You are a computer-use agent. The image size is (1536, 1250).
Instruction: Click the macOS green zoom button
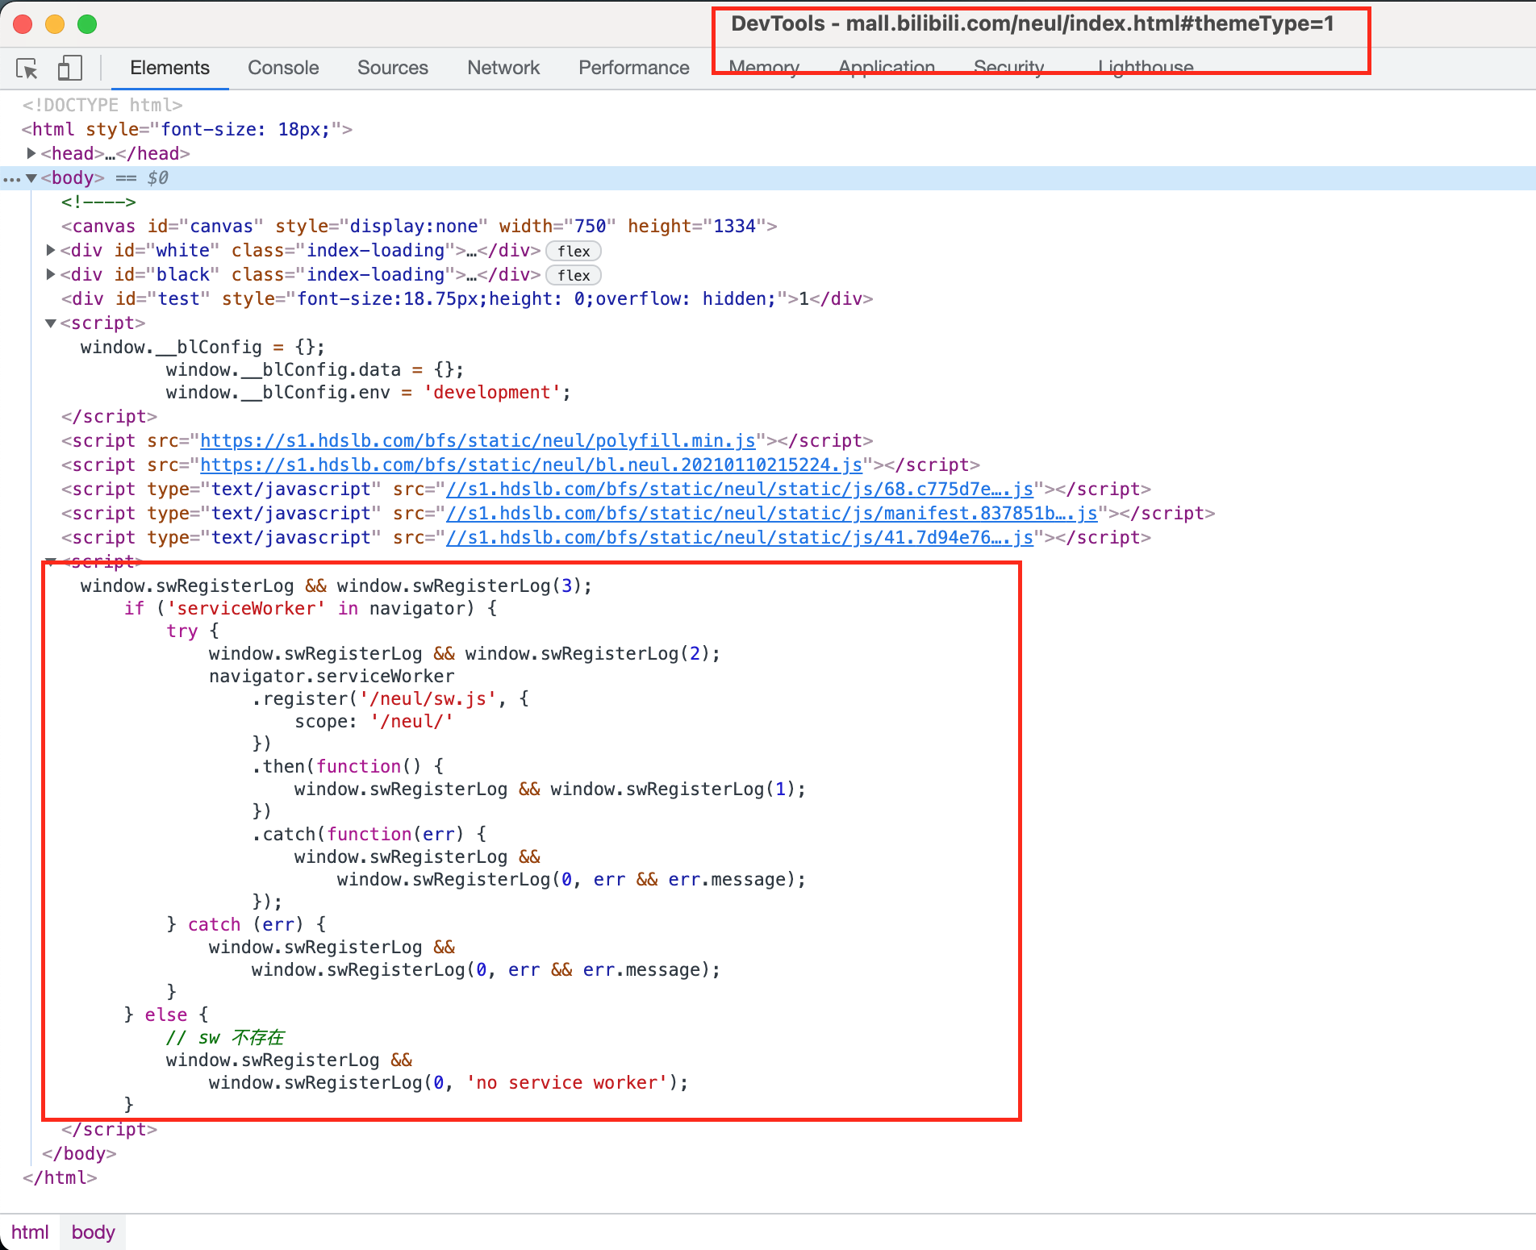(x=87, y=24)
